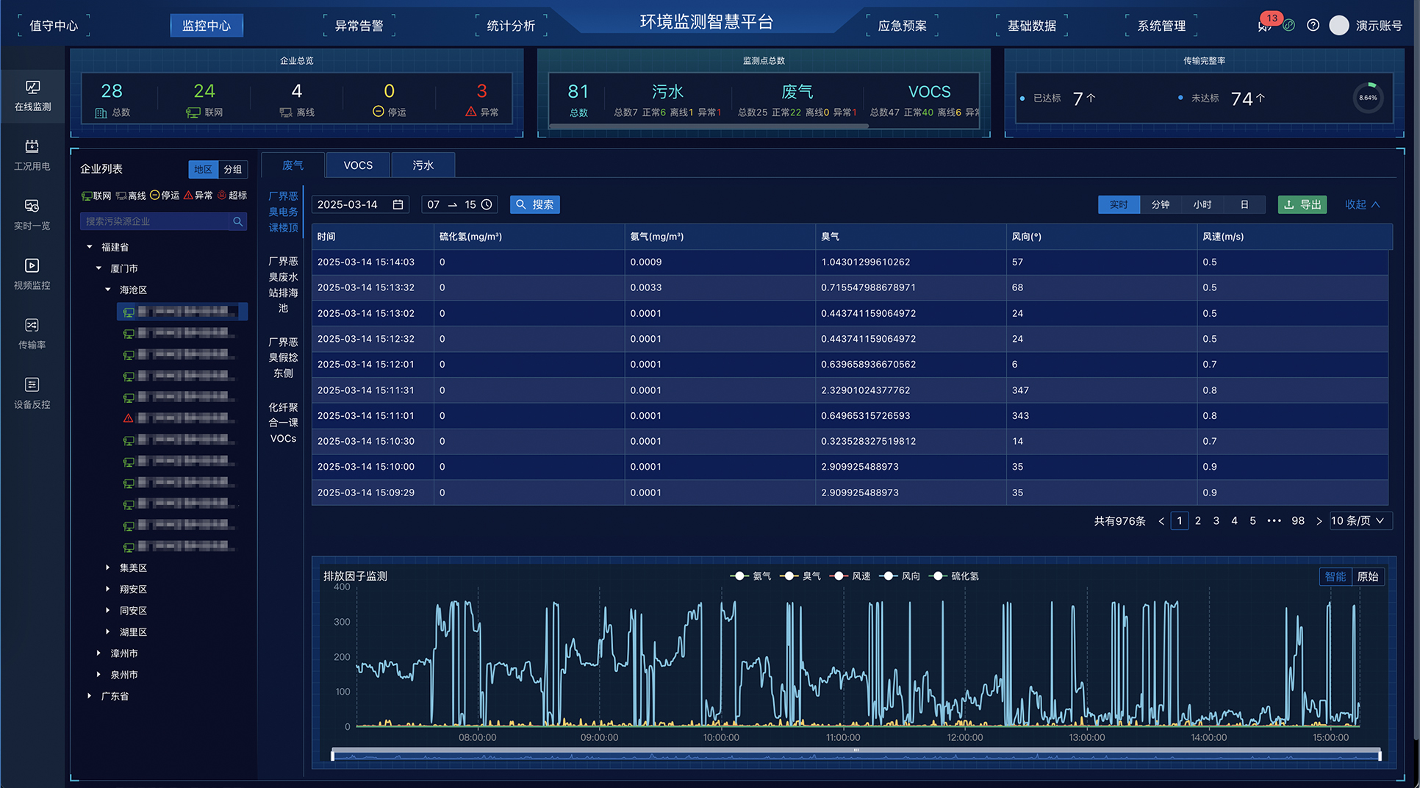Toggle chart to 原始 mode
The image size is (1420, 788).
pyautogui.click(x=1367, y=576)
